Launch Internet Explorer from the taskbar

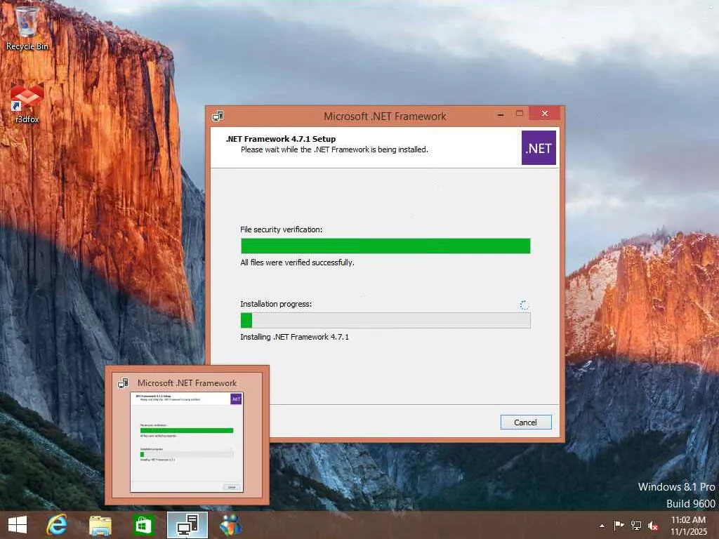(56, 525)
